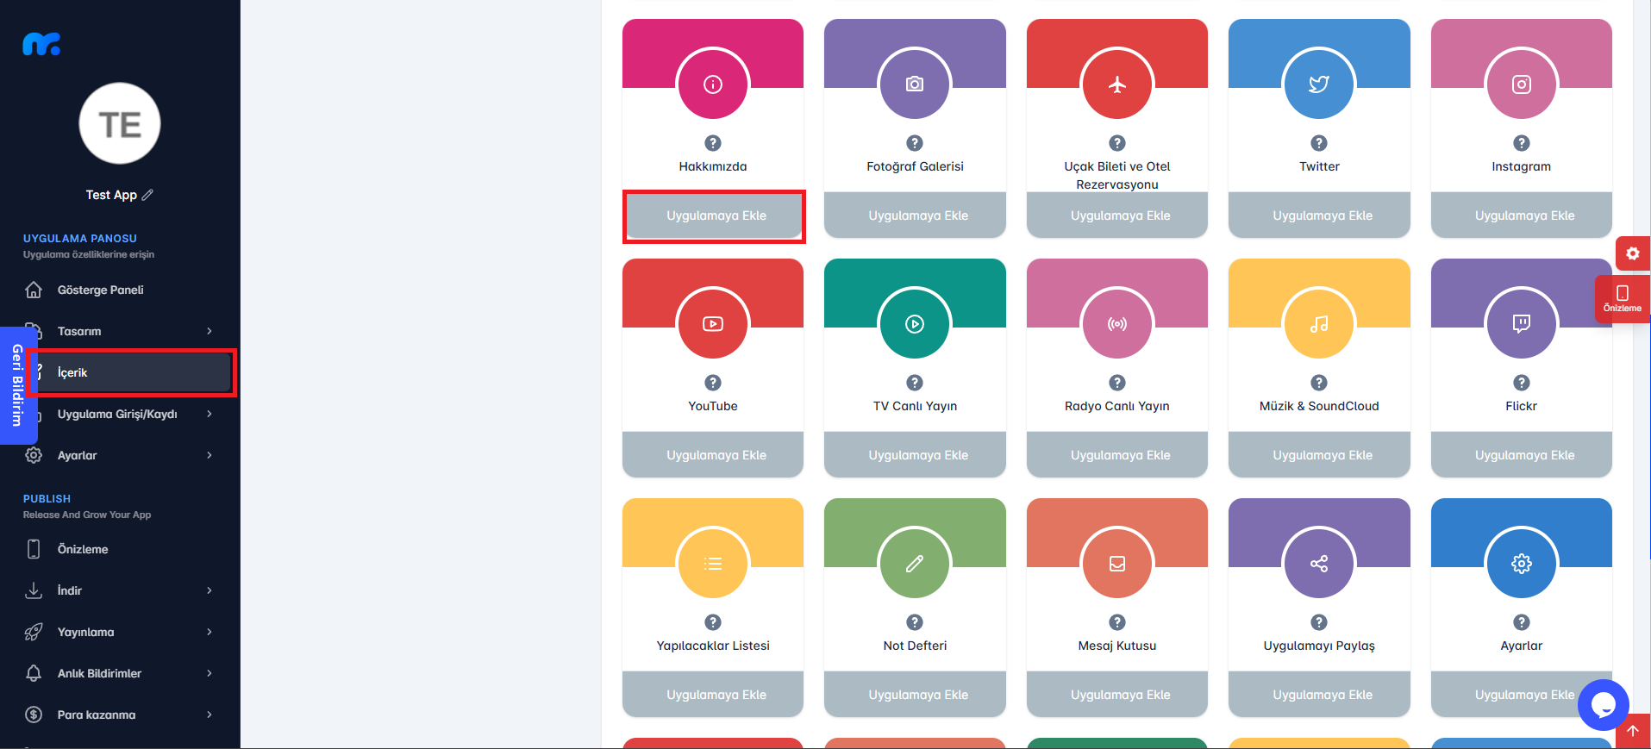Click the Müzik & SoundCloud note icon
1651x749 pixels.
[x=1319, y=324]
